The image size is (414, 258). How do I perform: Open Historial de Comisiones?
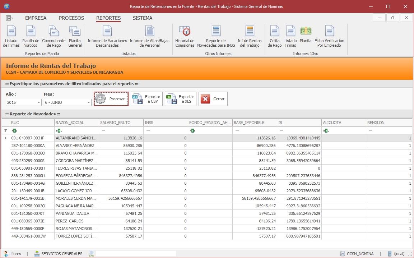click(185, 37)
